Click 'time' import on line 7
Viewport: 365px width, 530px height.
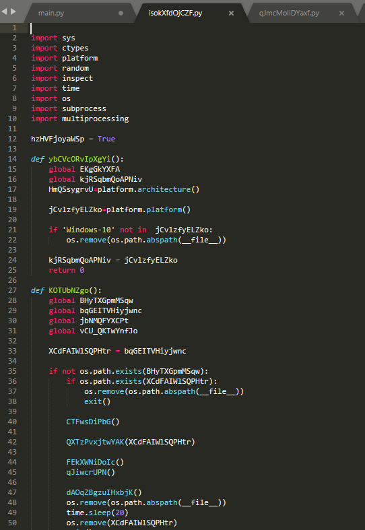pos(71,88)
